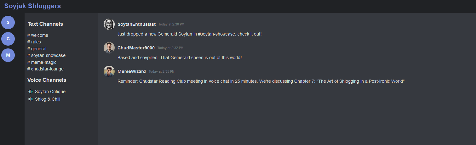
Task: Open the #soytan-showcase channel in sidebar
Action: coord(46,55)
